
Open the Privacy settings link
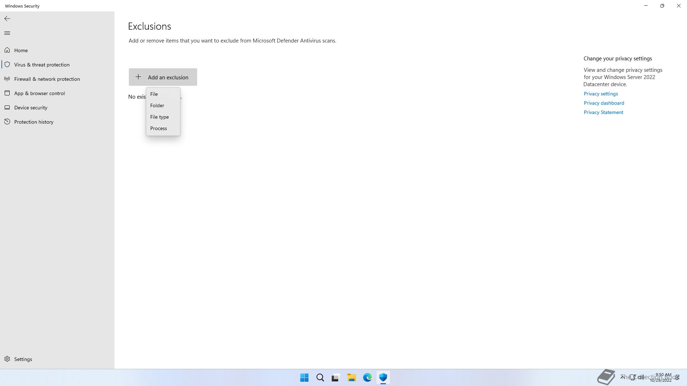[601, 94]
